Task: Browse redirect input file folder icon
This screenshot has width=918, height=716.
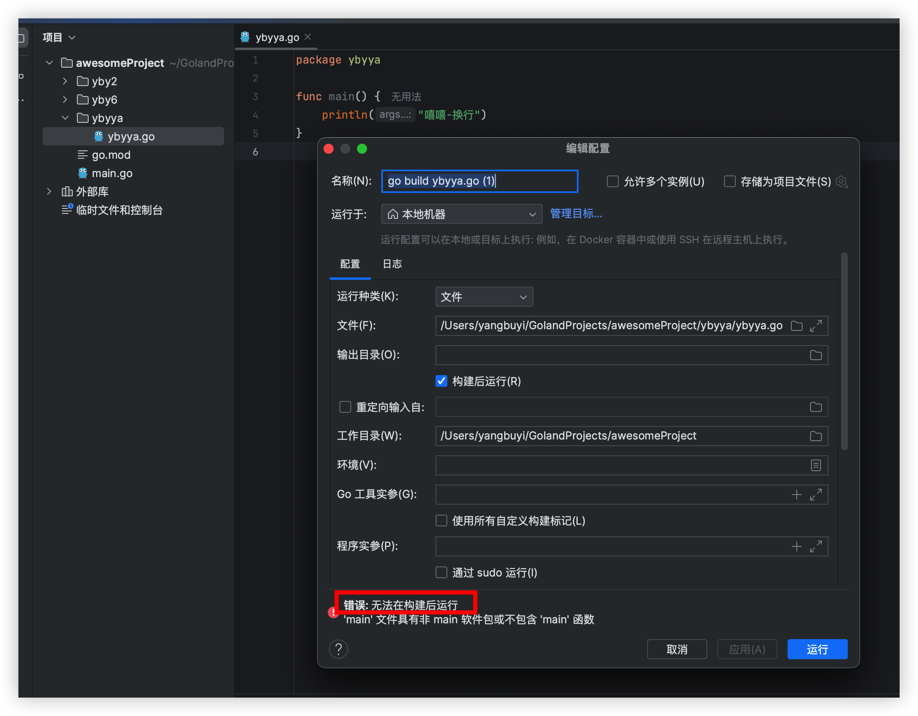Action: (x=816, y=407)
